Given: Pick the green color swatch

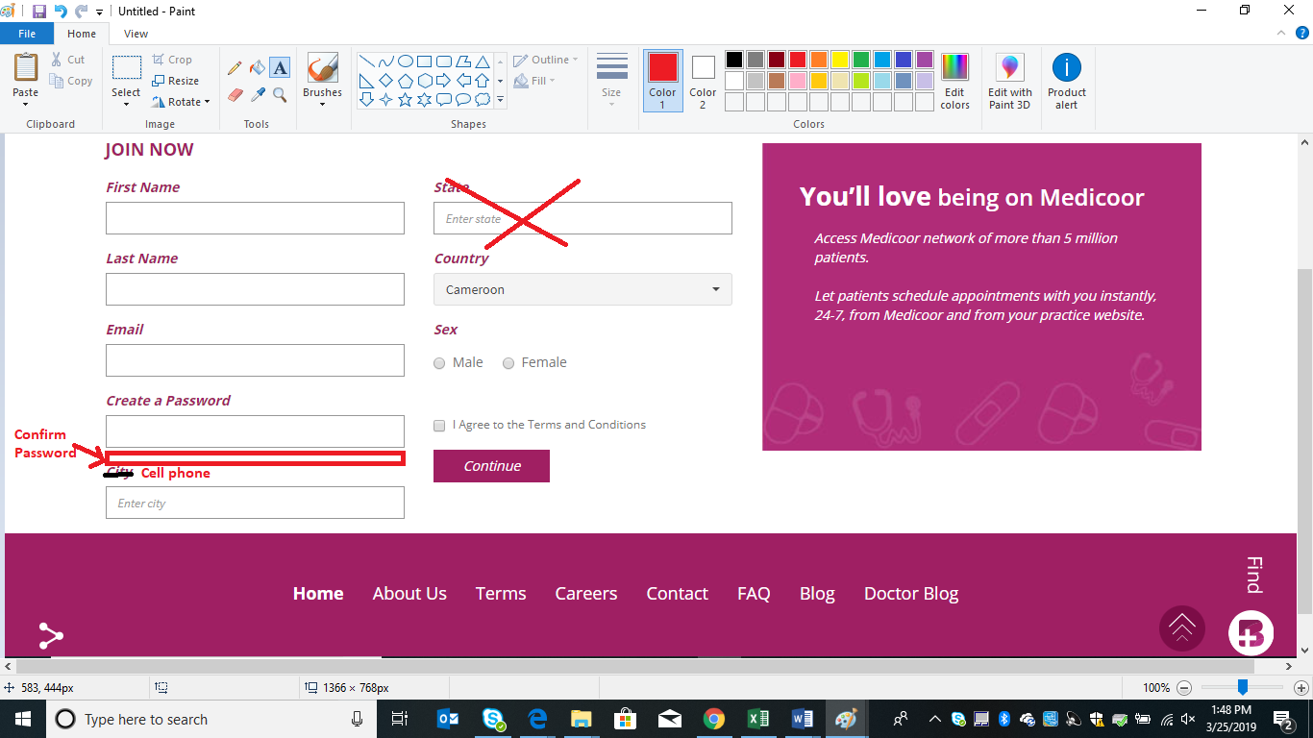Looking at the screenshot, I should point(861,60).
